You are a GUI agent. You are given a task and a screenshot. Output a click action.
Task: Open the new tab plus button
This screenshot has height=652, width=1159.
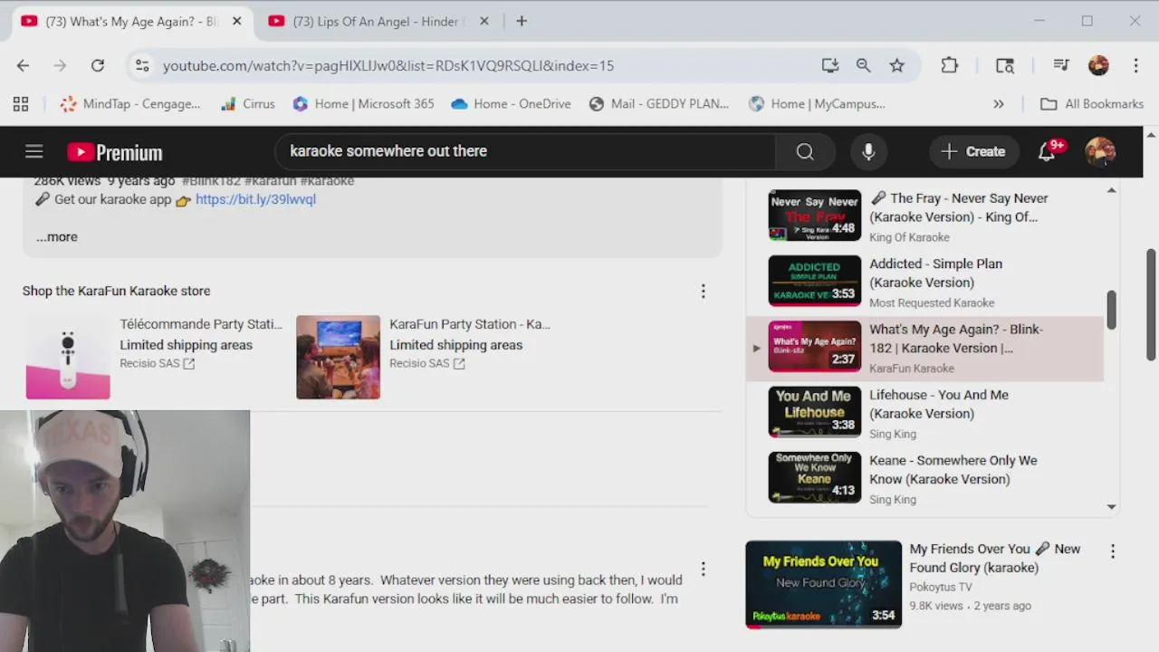coord(522,21)
